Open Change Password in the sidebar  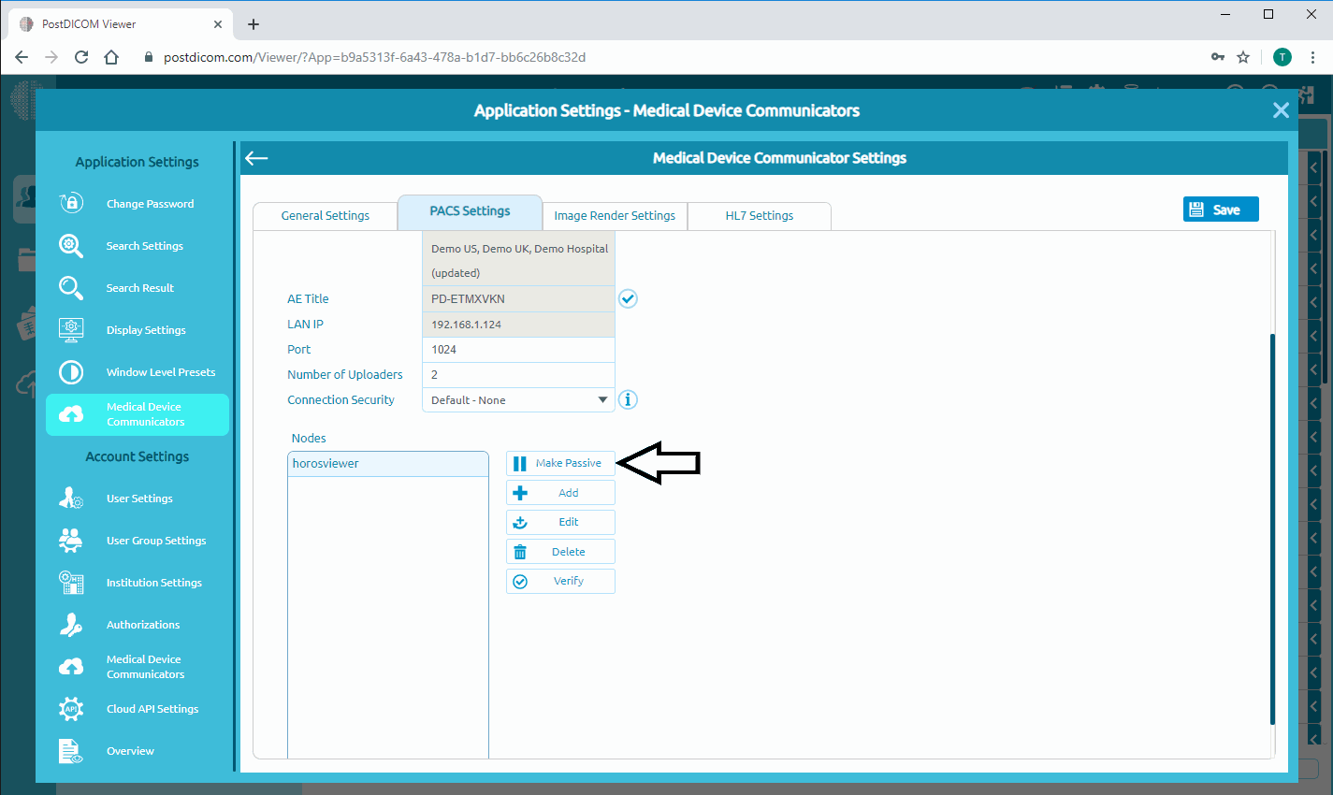point(150,204)
